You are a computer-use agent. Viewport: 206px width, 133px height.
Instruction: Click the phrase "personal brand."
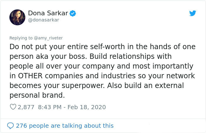click(x=37, y=95)
